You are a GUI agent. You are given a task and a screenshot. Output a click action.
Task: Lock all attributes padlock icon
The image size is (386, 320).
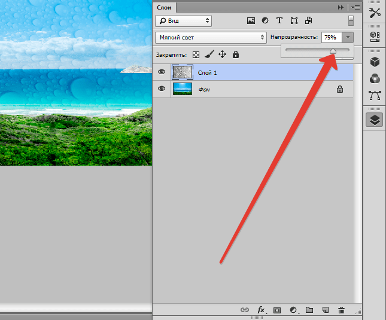[x=236, y=54]
